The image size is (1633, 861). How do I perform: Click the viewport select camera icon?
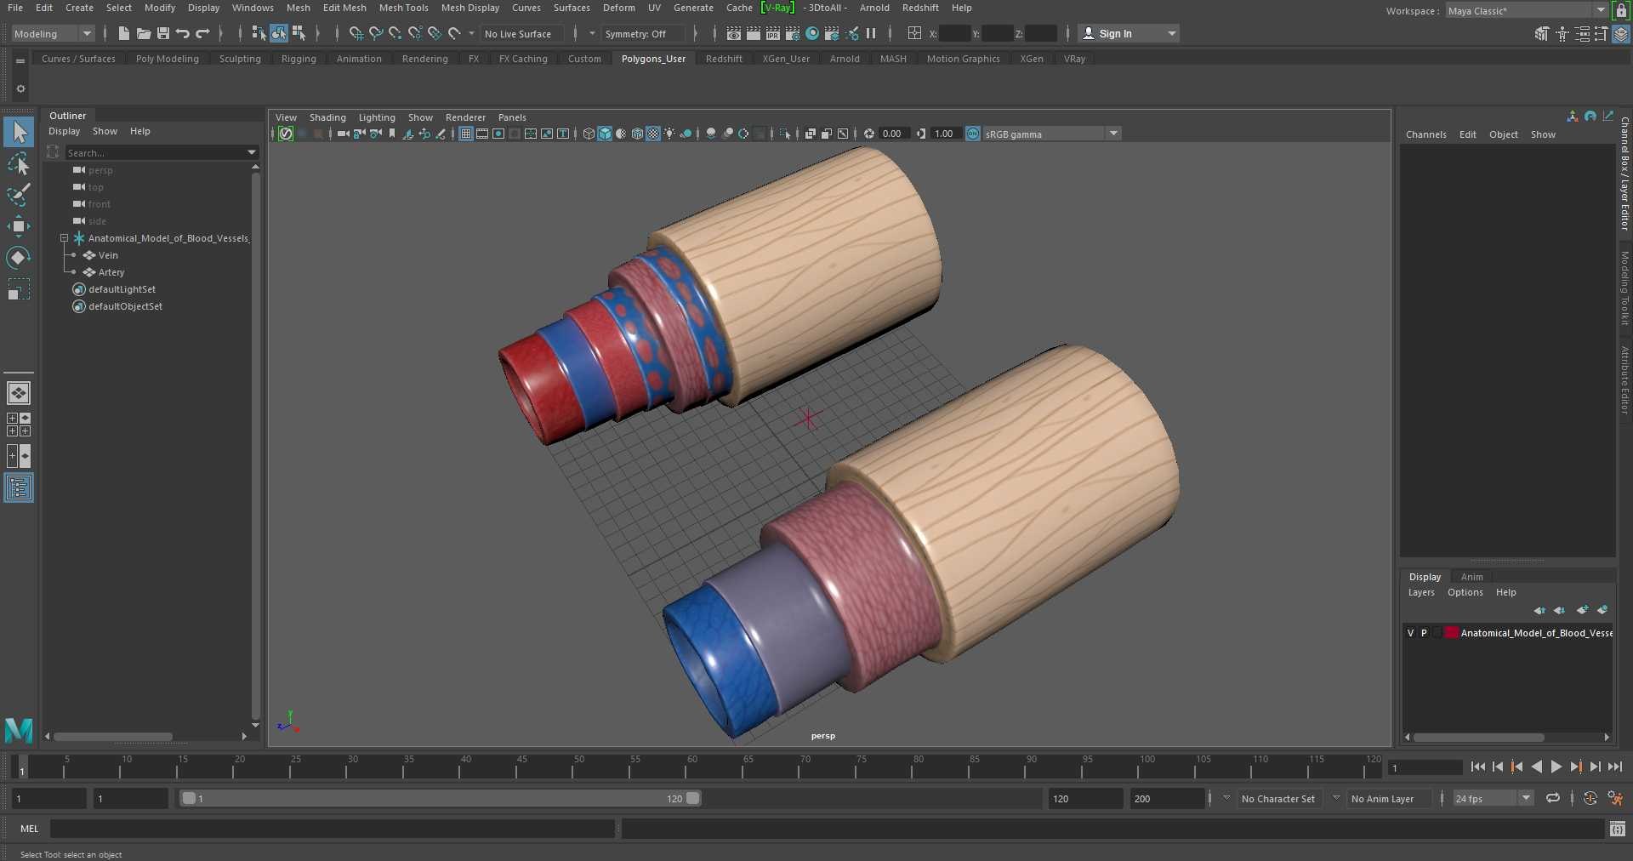(x=344, y=134)
